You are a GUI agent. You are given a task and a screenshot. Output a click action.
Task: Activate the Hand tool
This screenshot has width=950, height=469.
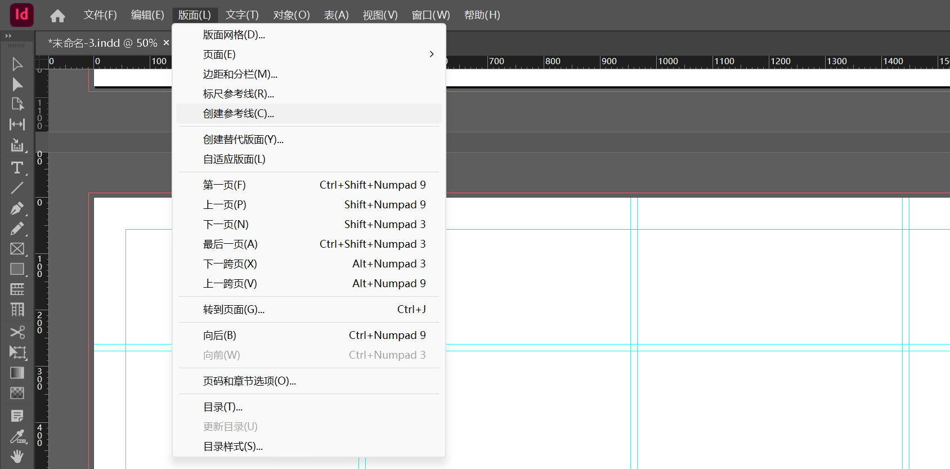click(x=17, y=456)
